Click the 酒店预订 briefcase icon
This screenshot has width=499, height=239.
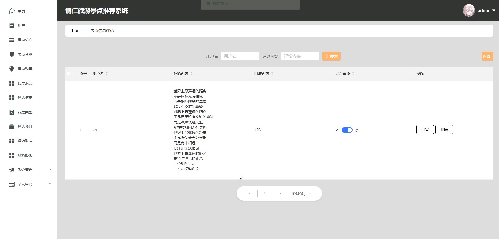point(12,127)
